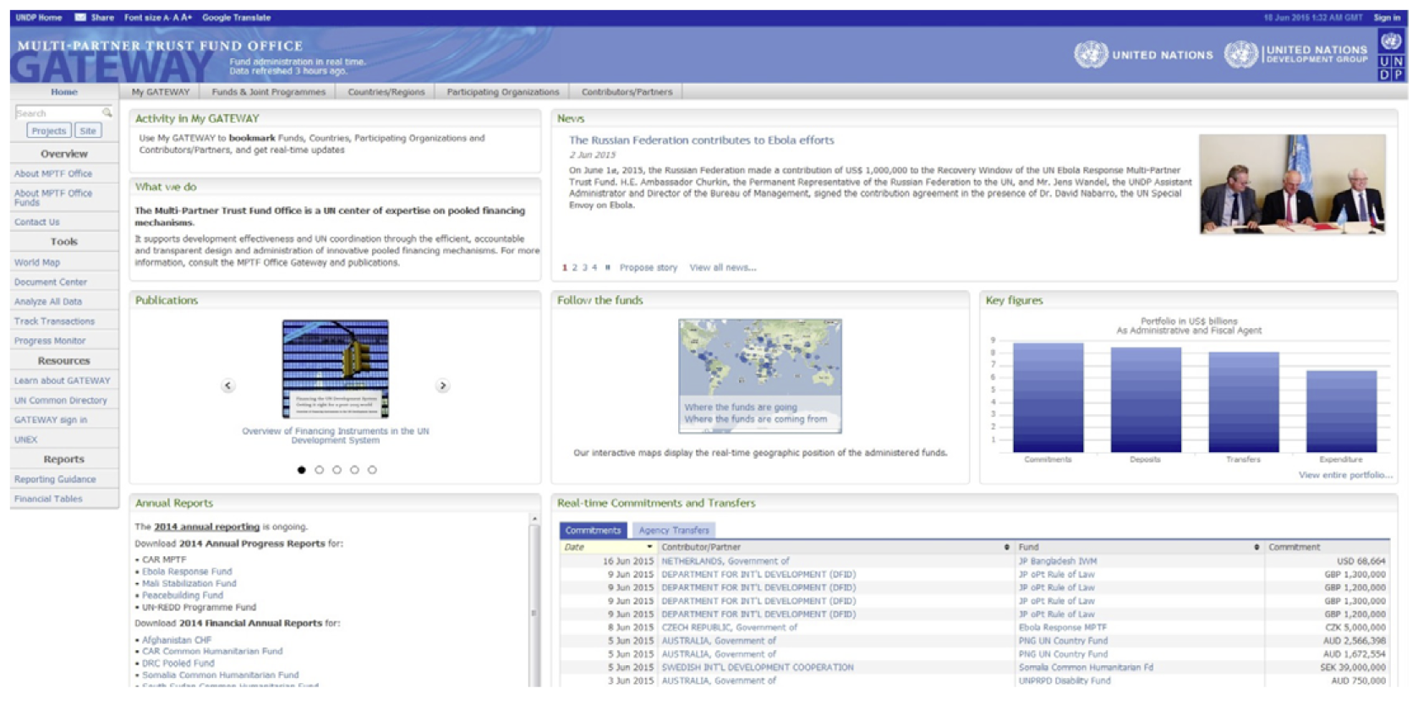Show previous publication with left arrow
This screenshot has height=710, width=1418.
pyautogui.click(x=227, y=385)
